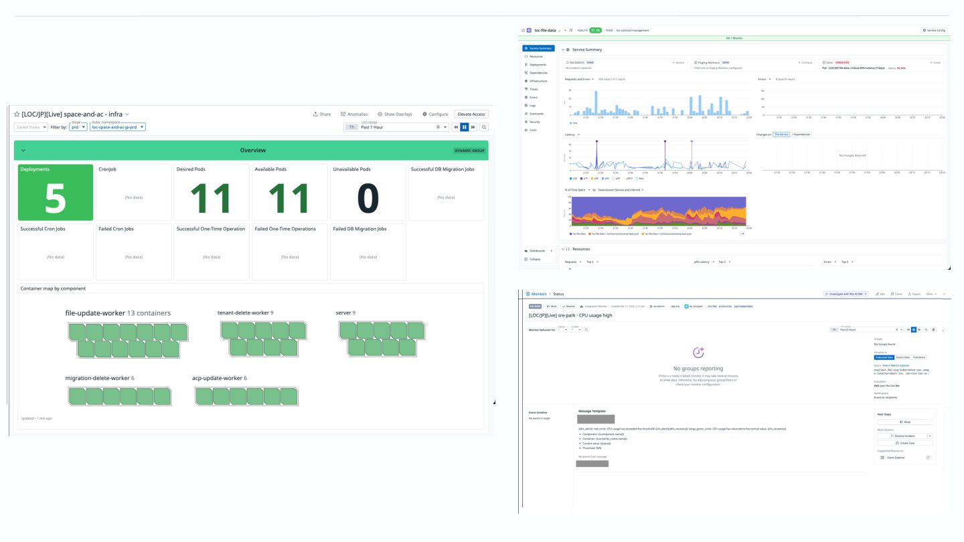Screen dimensions: 964x542
Task: Select Source Data visualization toggle
Action: [903, 357]
